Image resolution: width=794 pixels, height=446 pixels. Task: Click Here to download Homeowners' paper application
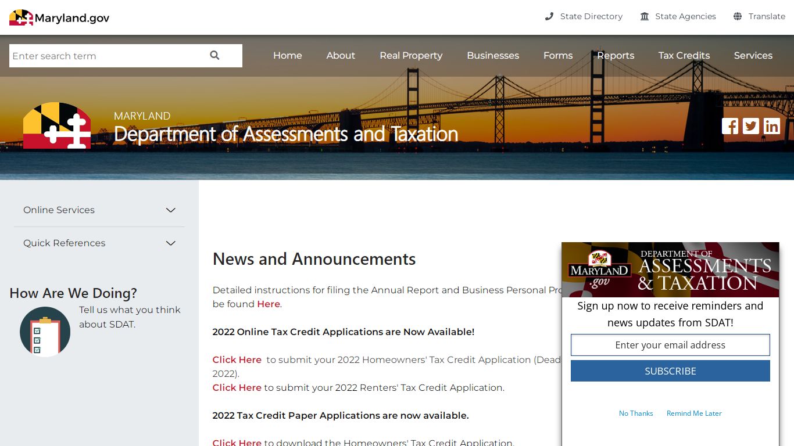pyautogui.click(x=237, y=443)
